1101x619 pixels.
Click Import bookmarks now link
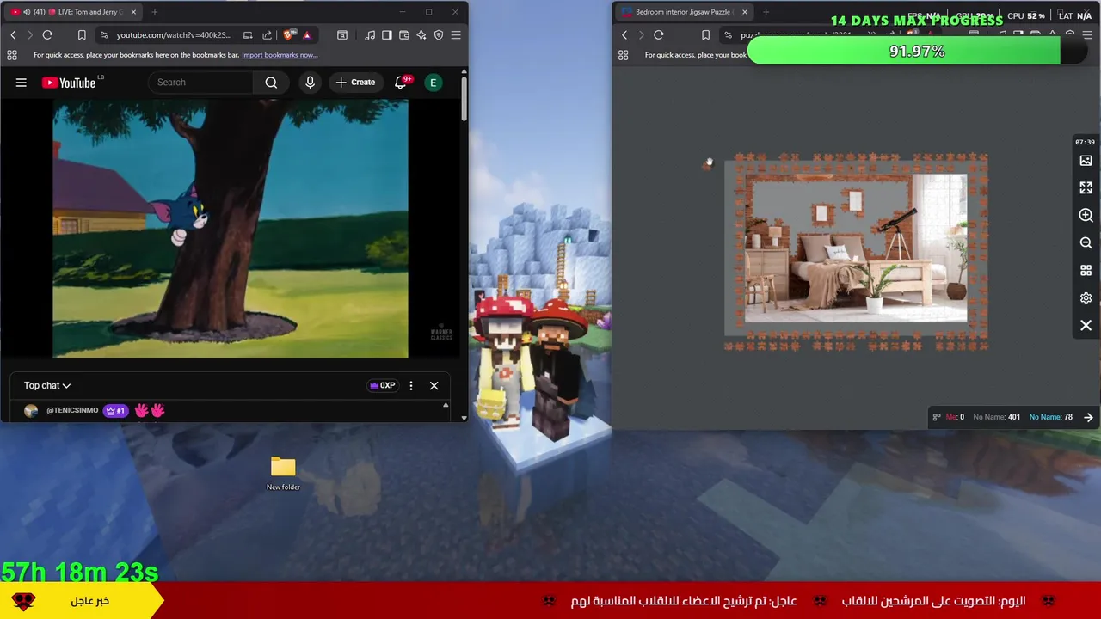click(x=280, y=55)
